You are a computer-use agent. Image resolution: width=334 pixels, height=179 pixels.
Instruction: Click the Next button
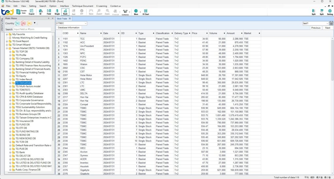327,28
